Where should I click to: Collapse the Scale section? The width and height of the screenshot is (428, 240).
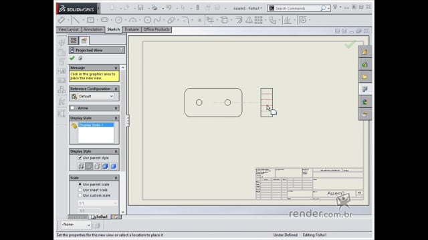(116, 178)
